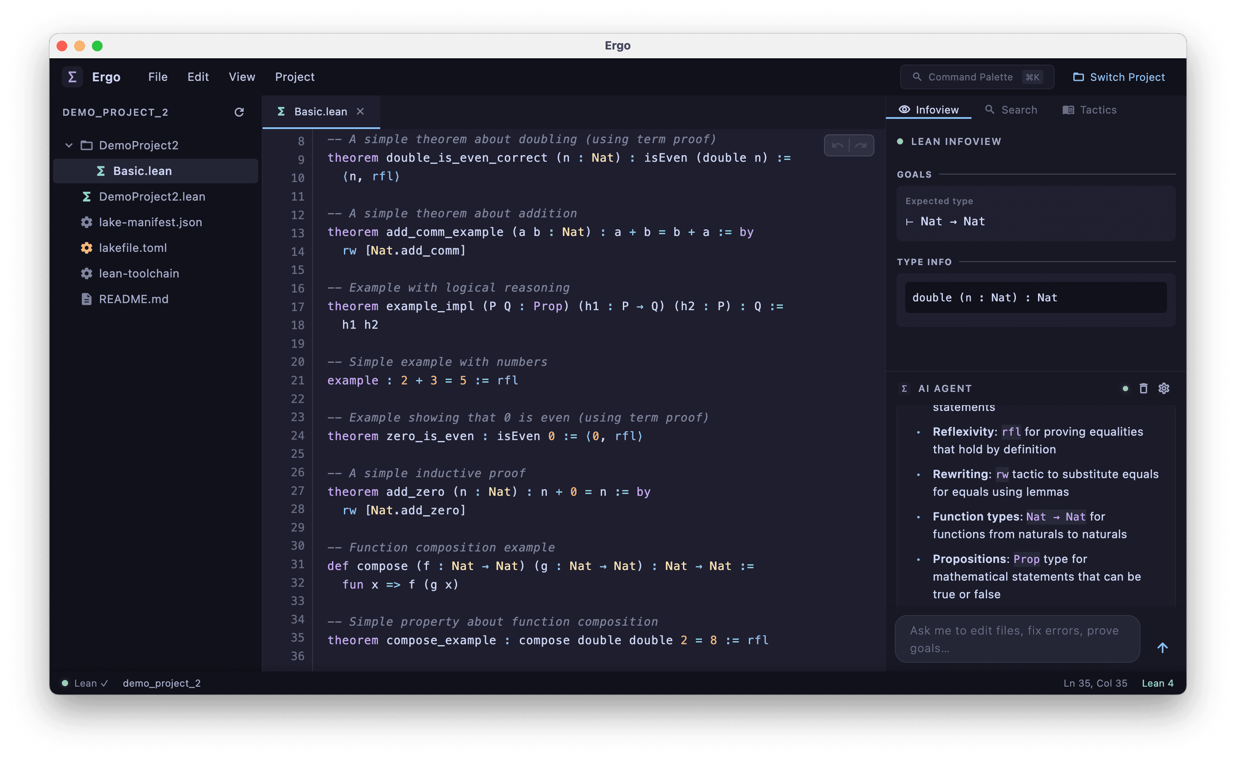Select the Ergo sigma logo icon

click(x=72, y=76)
